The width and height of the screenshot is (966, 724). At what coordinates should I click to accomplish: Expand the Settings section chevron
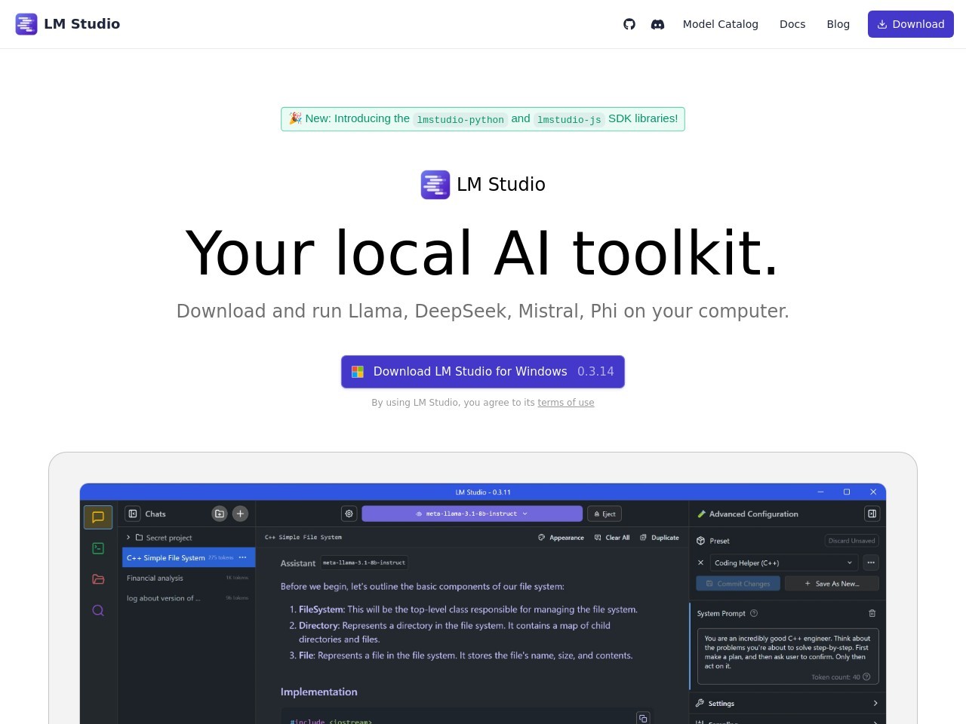875,704
